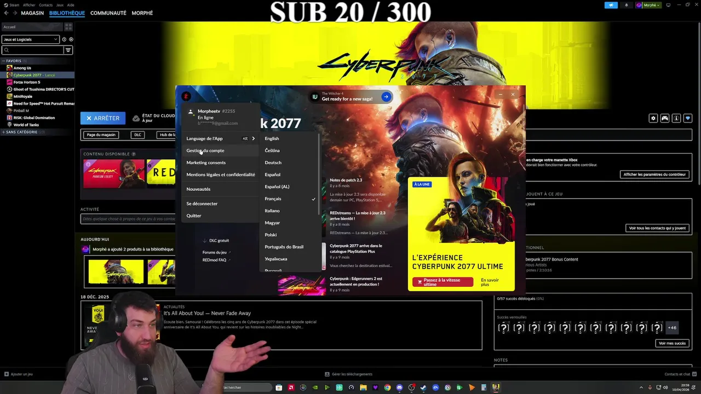Image resolution: width=701 pixels, height=394 pixels.
Task: Open advanced library filter icon
Action: coord(68,50)
